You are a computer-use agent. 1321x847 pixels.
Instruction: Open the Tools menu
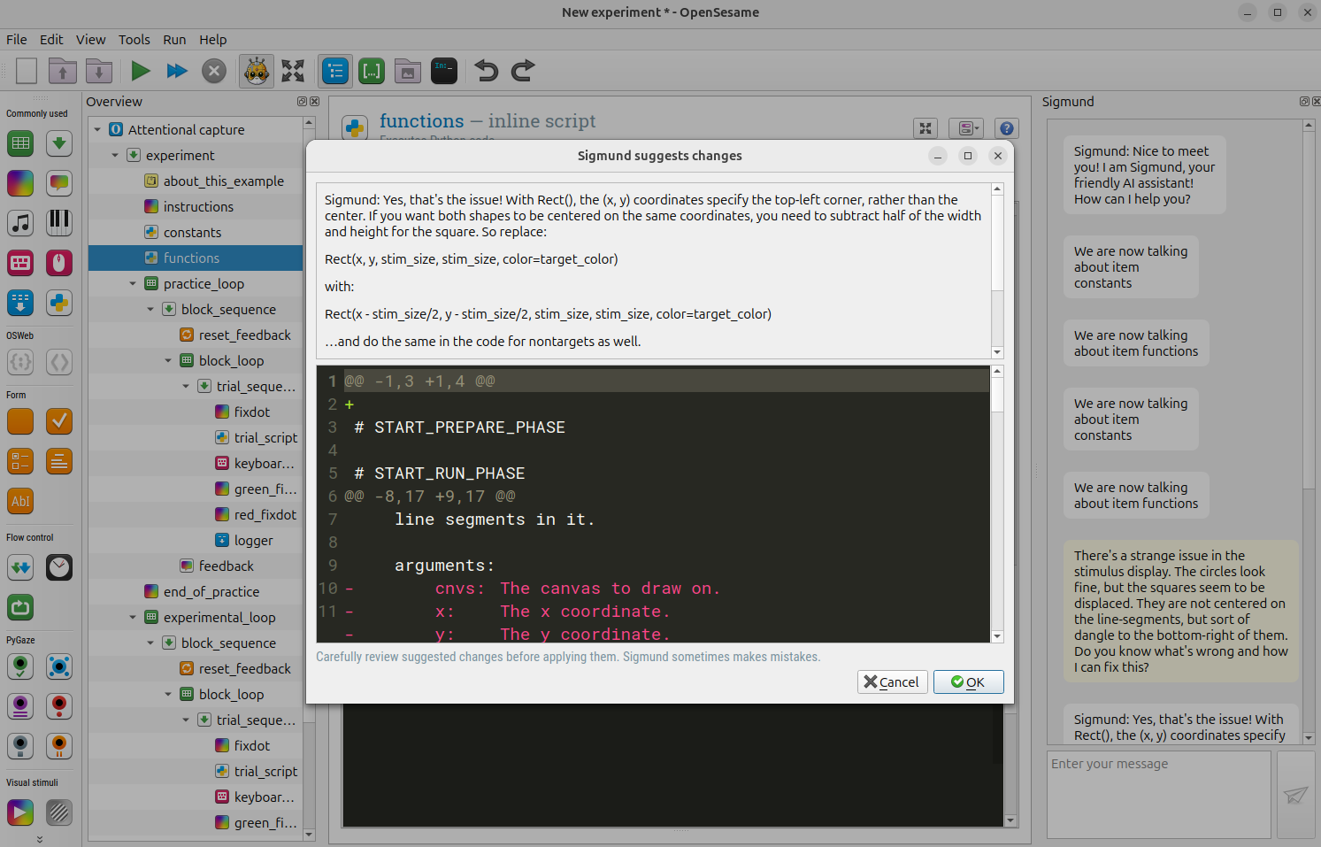click(134, 40)
